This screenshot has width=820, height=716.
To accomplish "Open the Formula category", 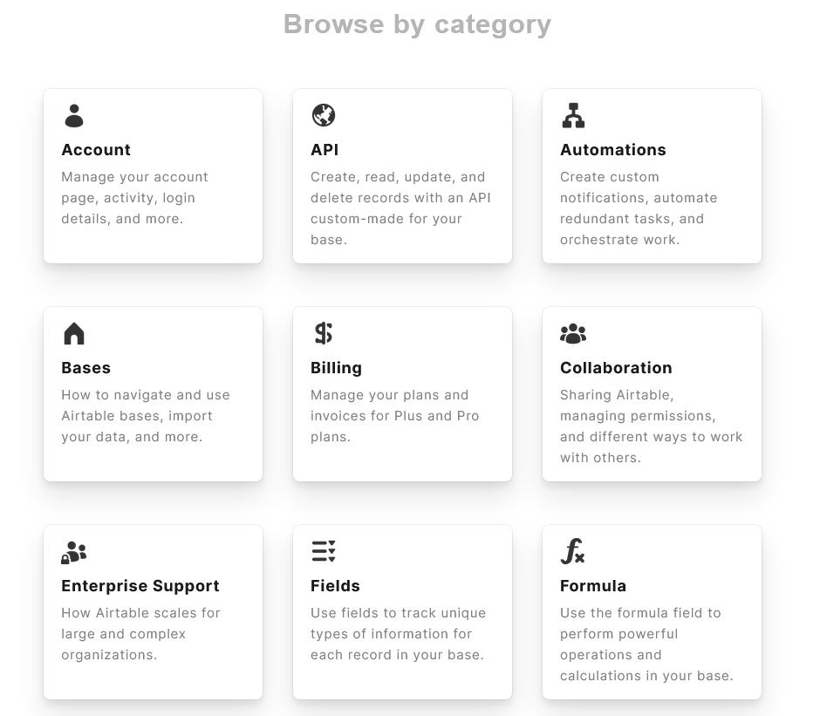I will [593, 586].
